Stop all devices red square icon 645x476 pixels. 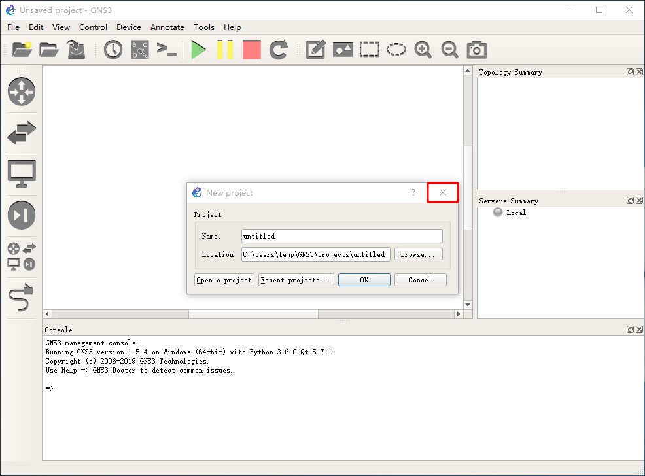(252, 49)
